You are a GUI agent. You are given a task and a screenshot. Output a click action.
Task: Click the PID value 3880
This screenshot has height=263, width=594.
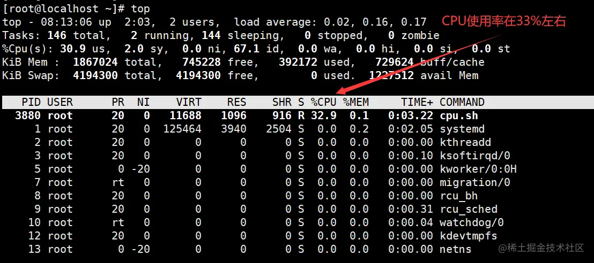(28, 115)
